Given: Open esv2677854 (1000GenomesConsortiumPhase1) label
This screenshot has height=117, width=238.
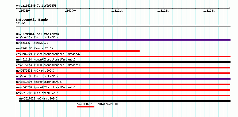Looking at the screenshot, I should point(48,65).
